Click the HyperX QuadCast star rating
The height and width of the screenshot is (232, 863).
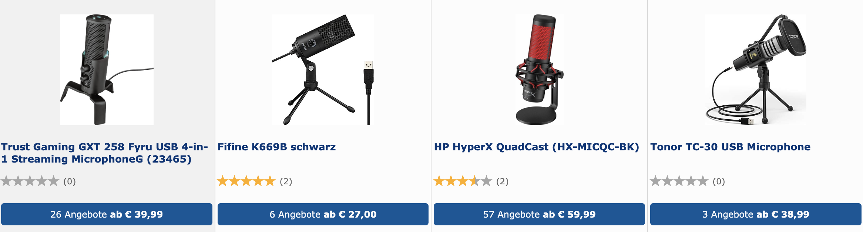463,181
